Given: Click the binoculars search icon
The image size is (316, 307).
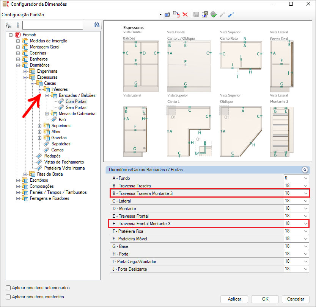Looking at the screenshot, I should click(x=96, y=25).
